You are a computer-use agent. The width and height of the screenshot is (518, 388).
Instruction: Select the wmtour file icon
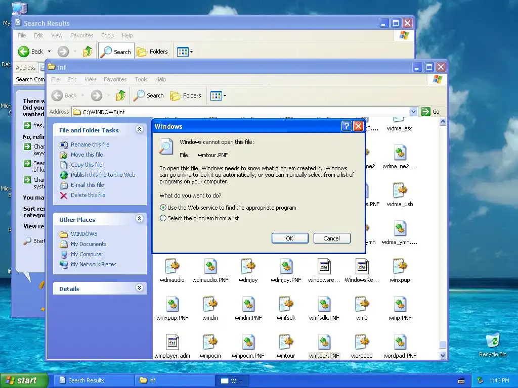[x=286, y=342]
